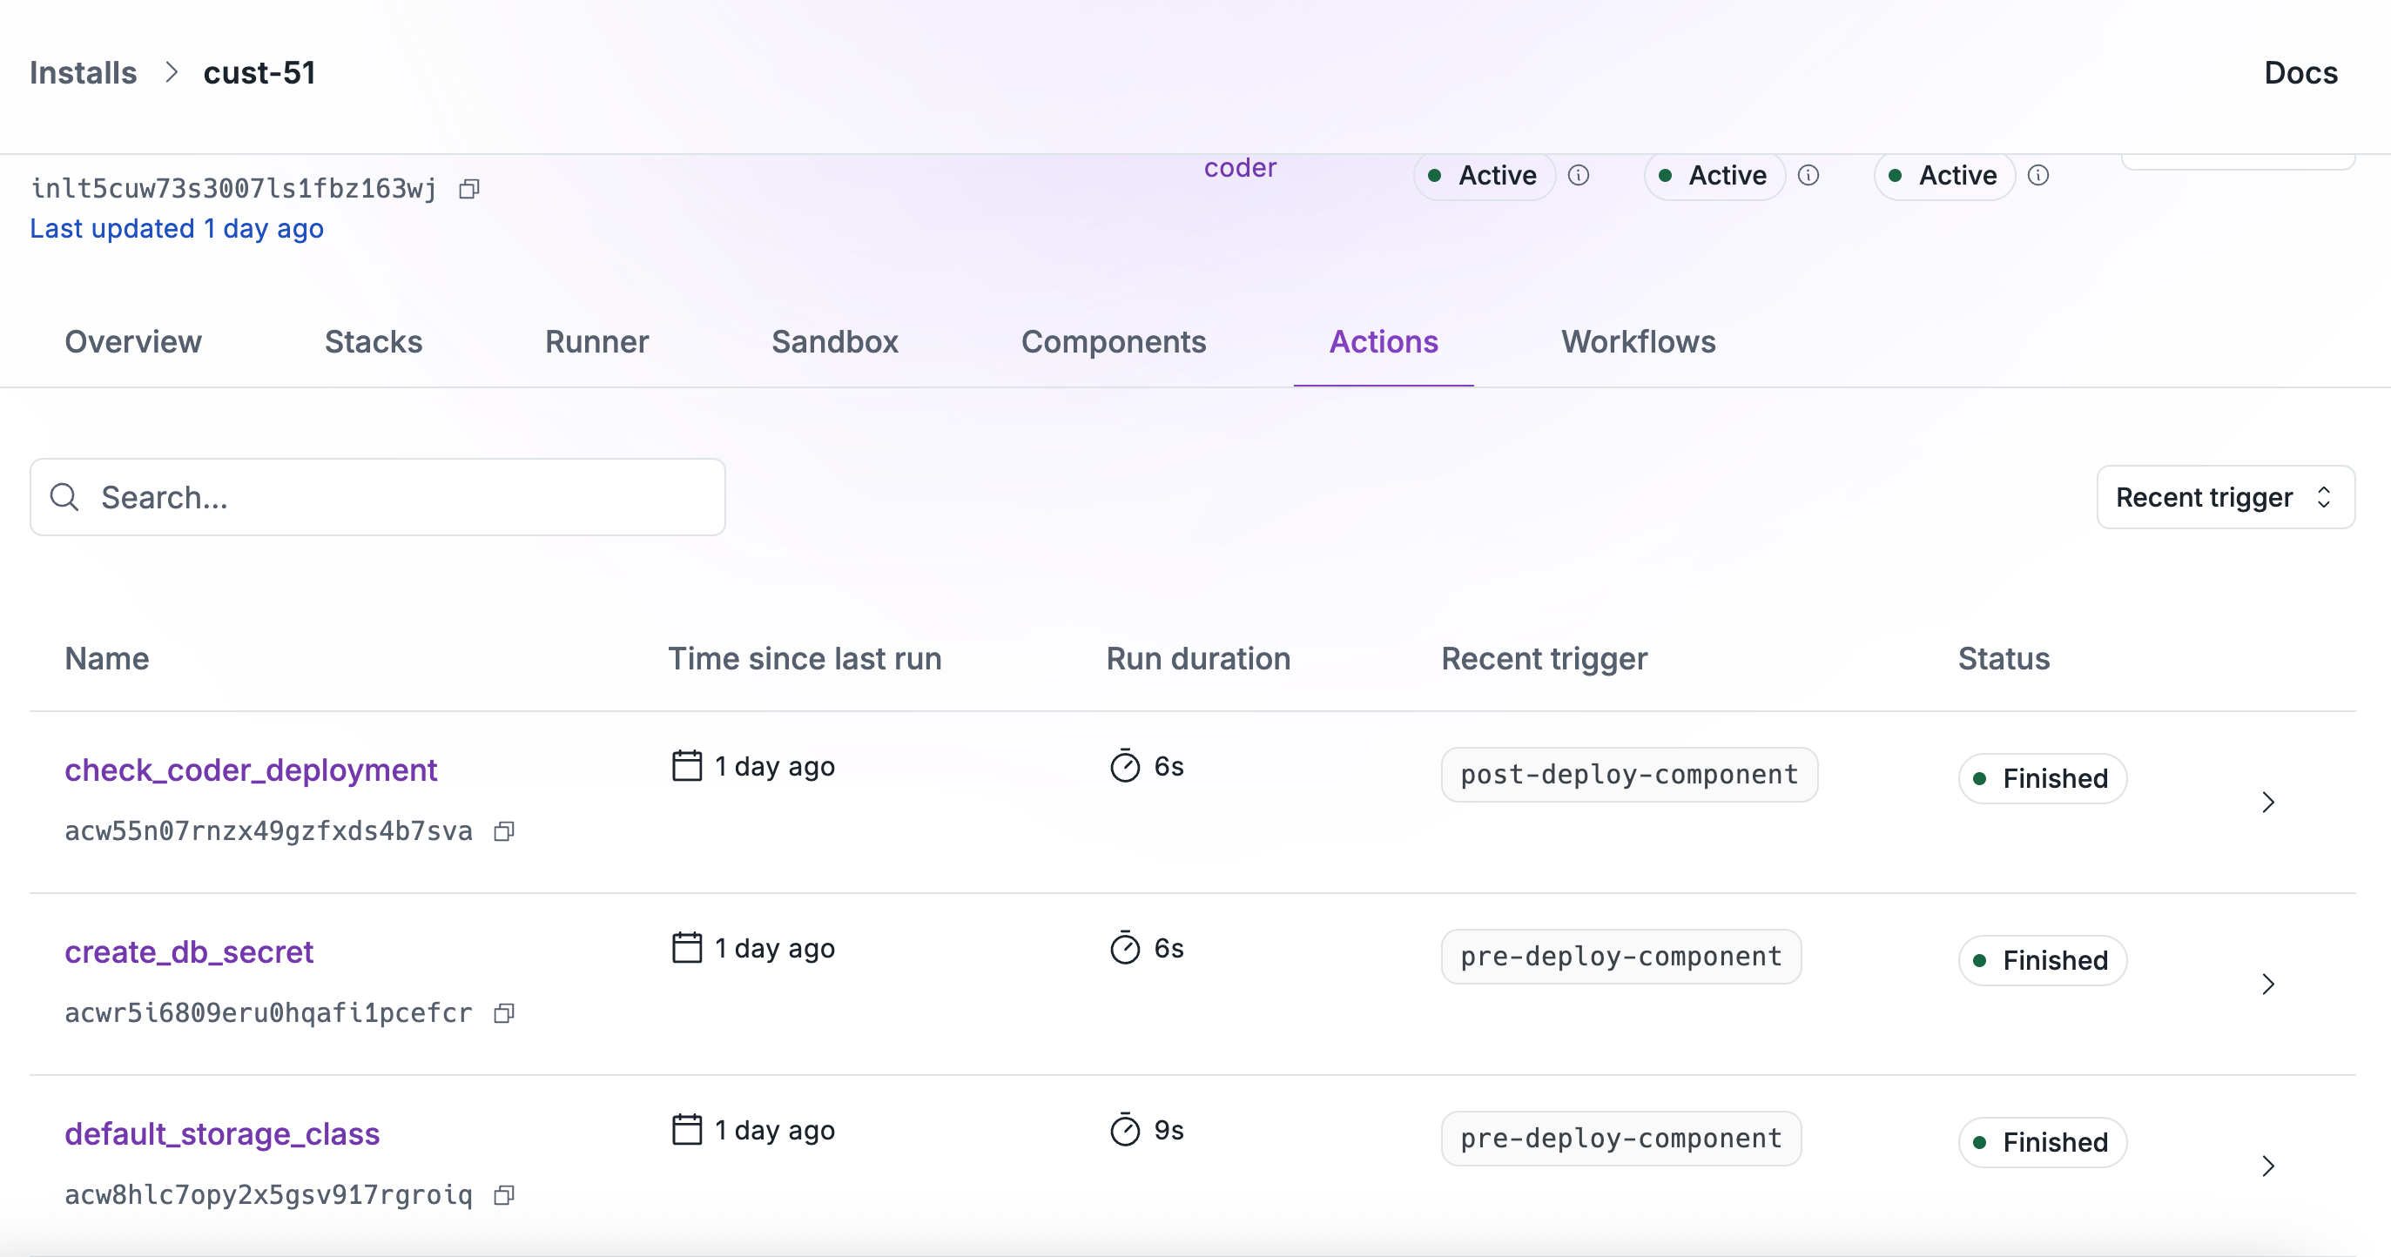Image resolution: width=2391 pixels, height=1257 pixels.
Task: Click the coder link
Action: point(1240,168)
